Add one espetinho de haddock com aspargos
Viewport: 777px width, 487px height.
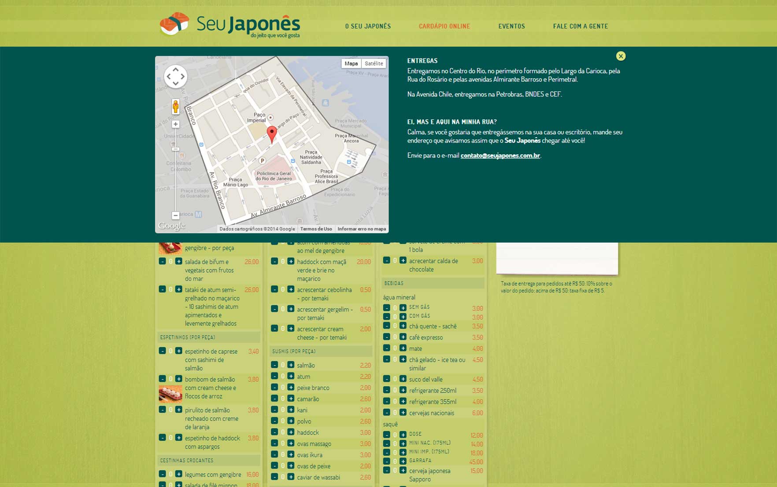[178, 438]
